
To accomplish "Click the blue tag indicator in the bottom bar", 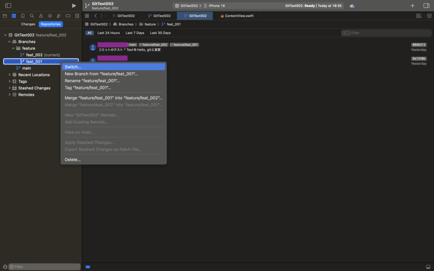I will click(88, 267).
